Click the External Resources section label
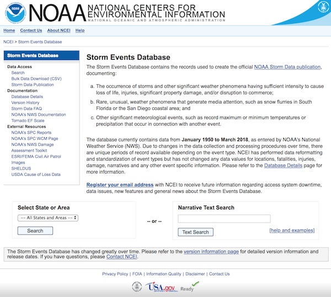The image size is (331, 297). (x=26, y=127)
